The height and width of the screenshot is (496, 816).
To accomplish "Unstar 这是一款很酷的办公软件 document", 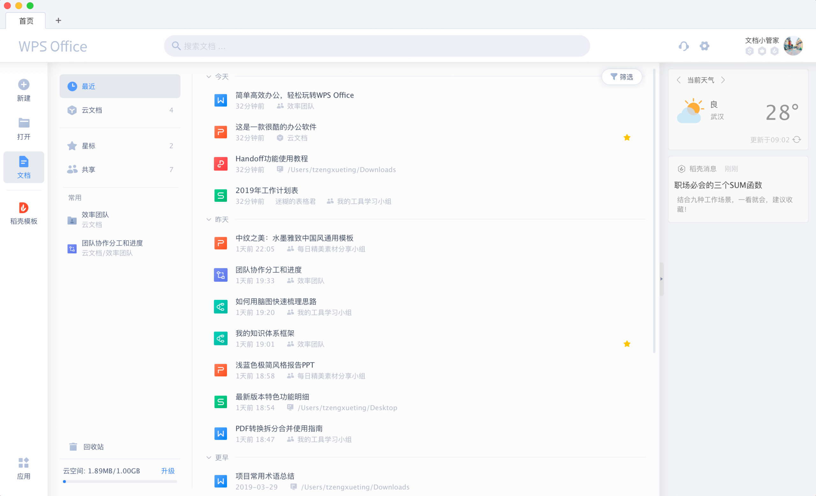I will [x=627, y=138].
